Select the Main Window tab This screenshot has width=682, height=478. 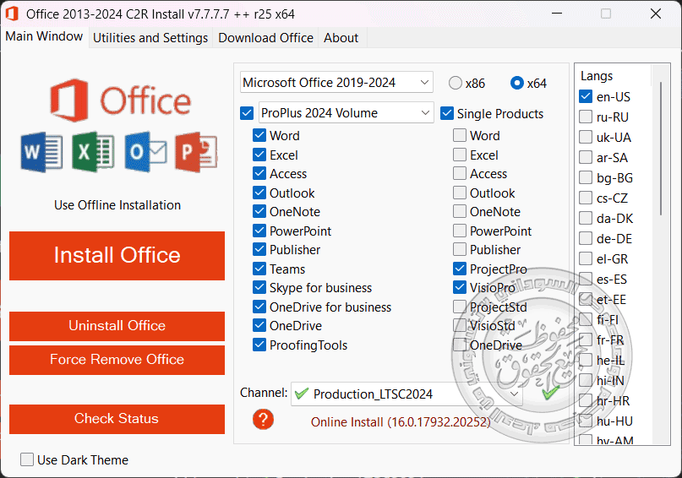pyautogui.click(x=44, y=36)
